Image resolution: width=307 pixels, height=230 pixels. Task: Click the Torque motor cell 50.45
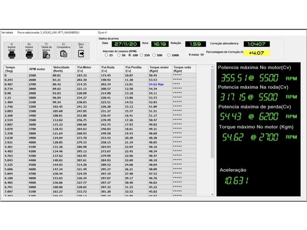160,76
